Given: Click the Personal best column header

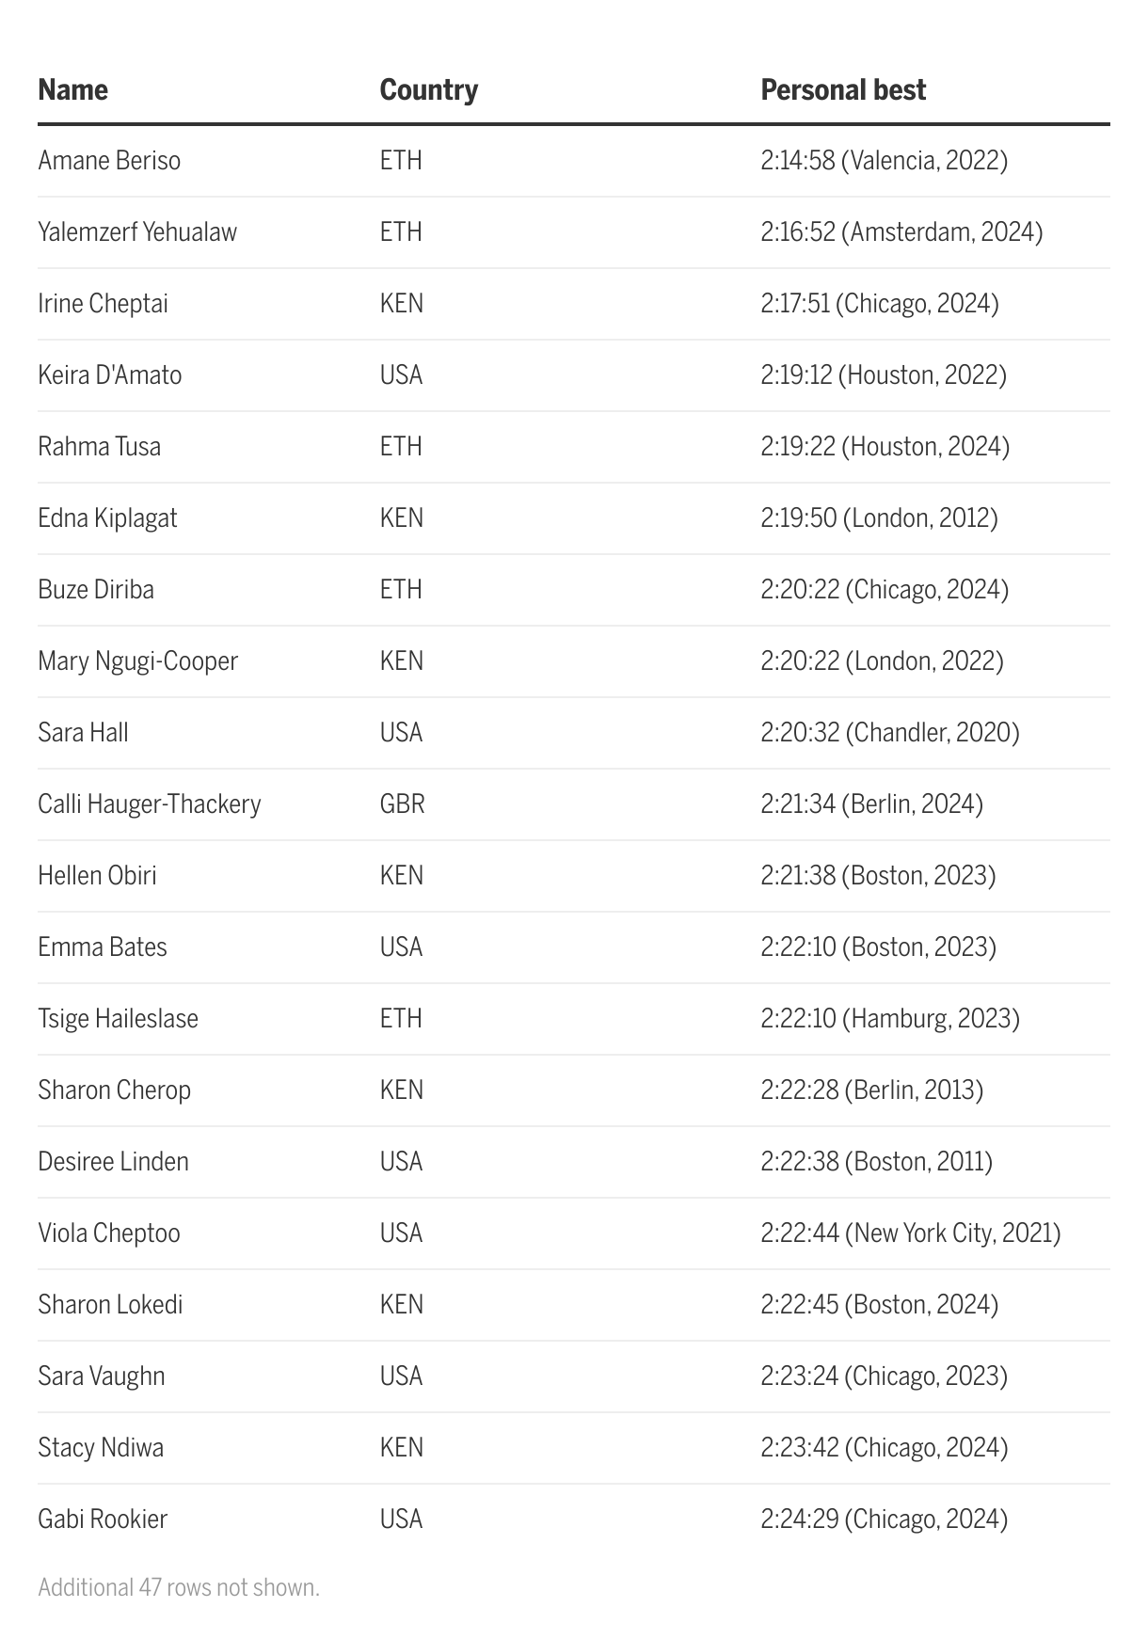Looking at the screenshot, I should click(x=842, y=90).
